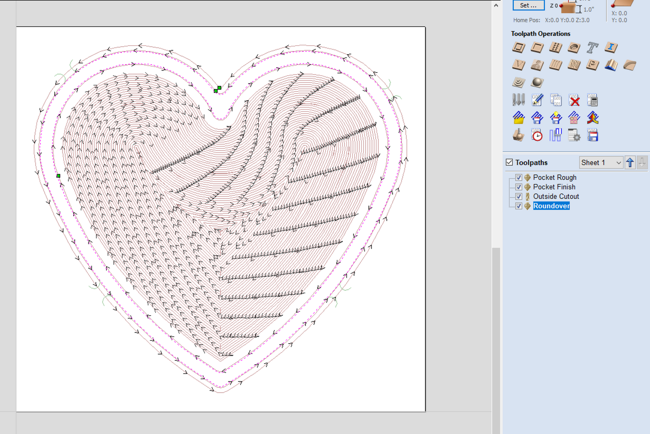Choose the Drilling Toolpath icon

pyautogui.click(x=556, y=48)
